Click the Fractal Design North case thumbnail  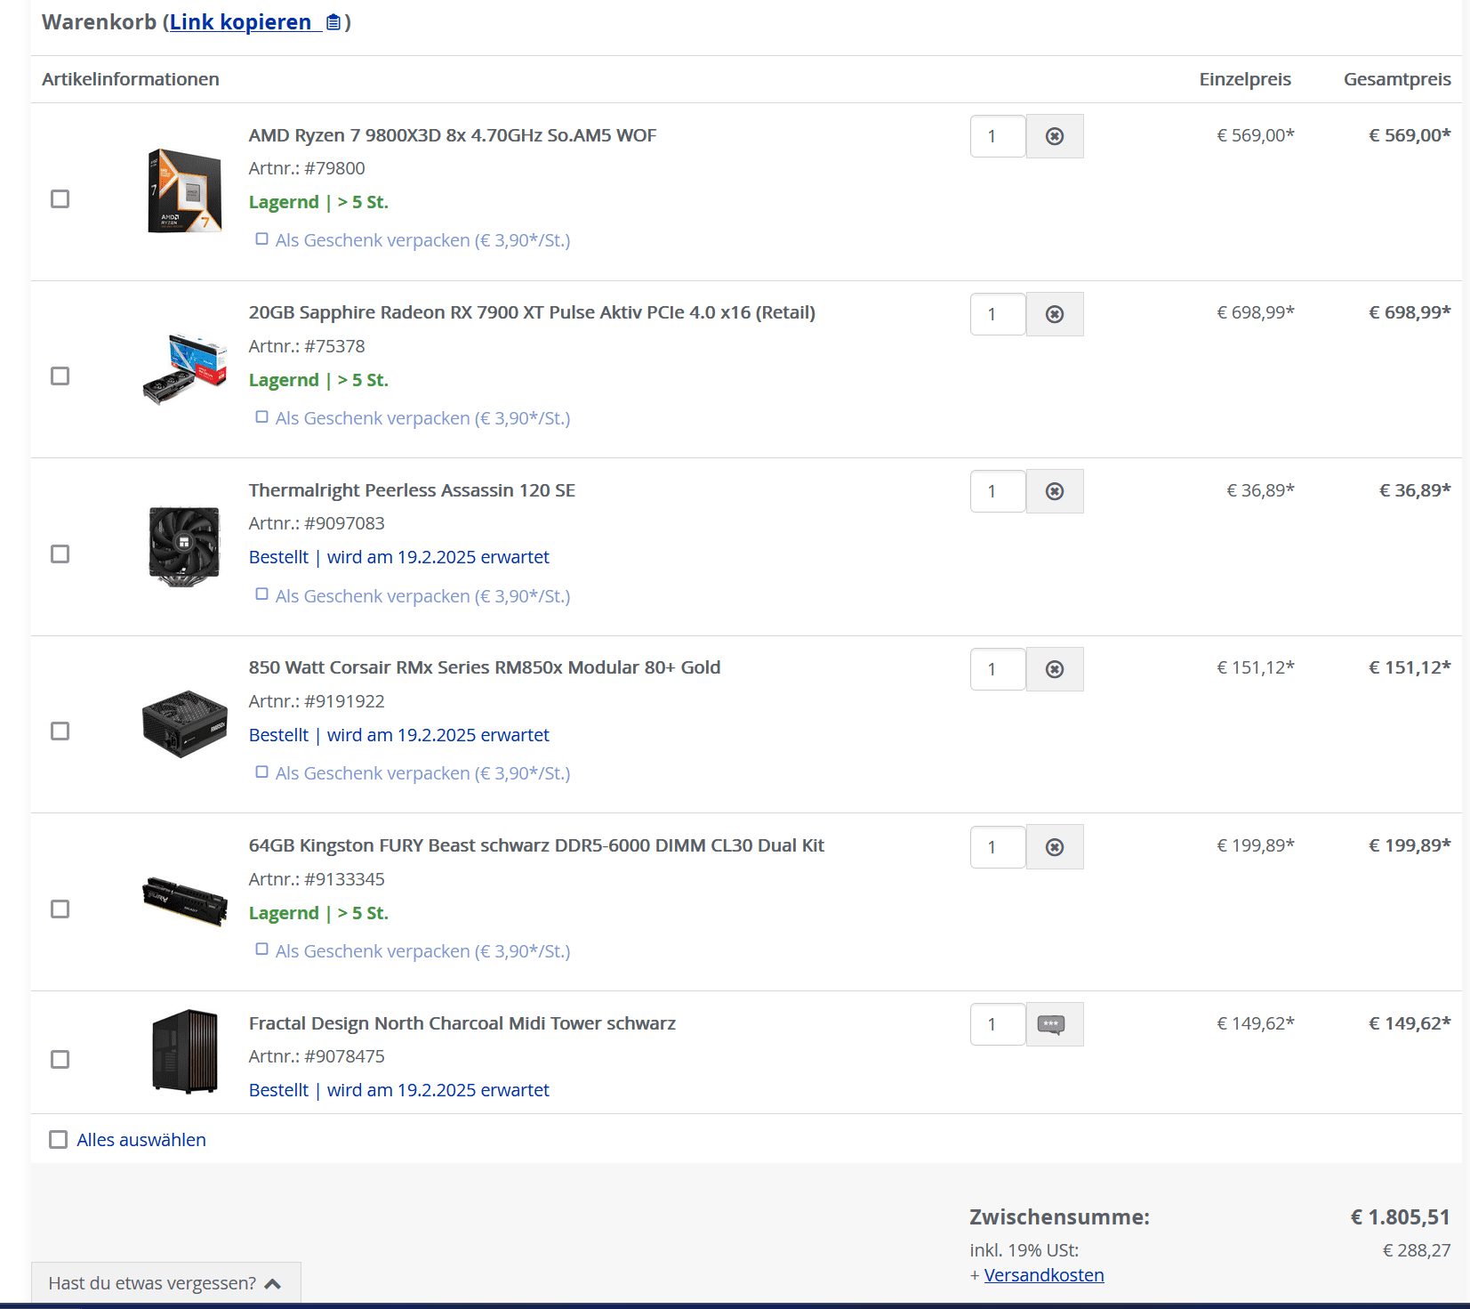click(185, 1051)
